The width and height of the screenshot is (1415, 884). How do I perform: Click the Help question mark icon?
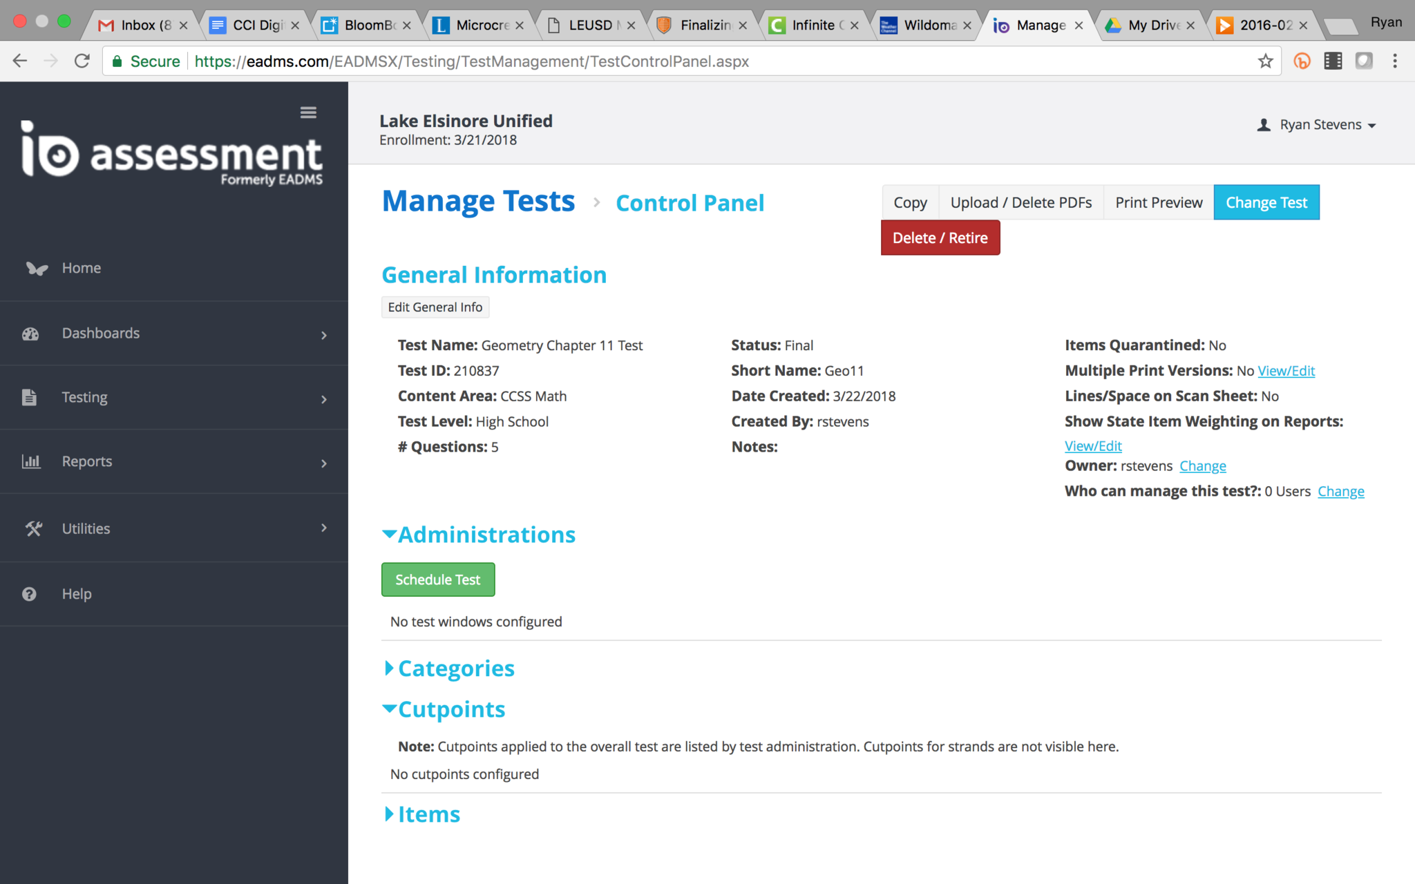click(x=29, y=594)
